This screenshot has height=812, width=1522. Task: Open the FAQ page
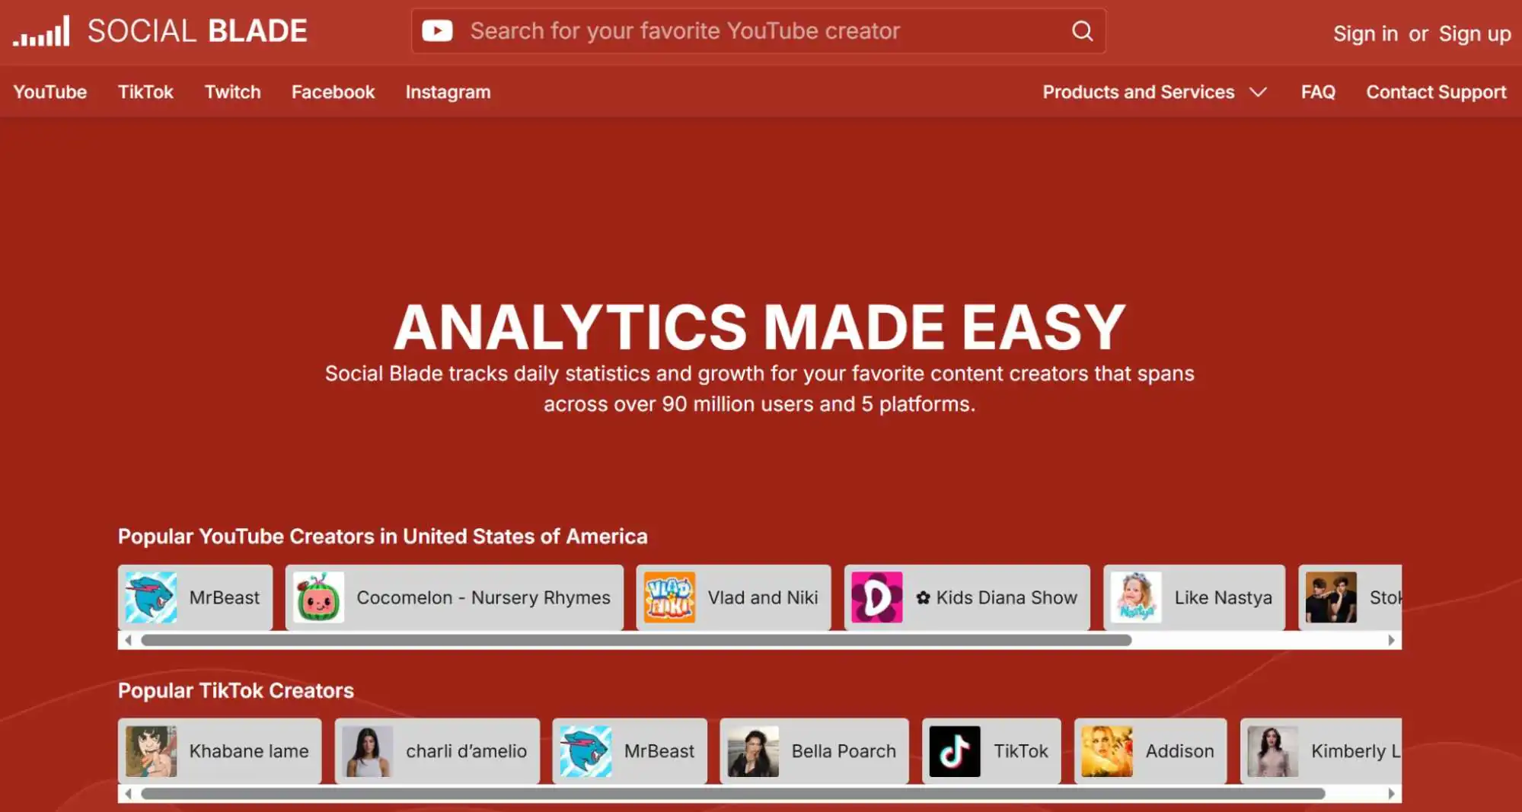point(1317,91)
